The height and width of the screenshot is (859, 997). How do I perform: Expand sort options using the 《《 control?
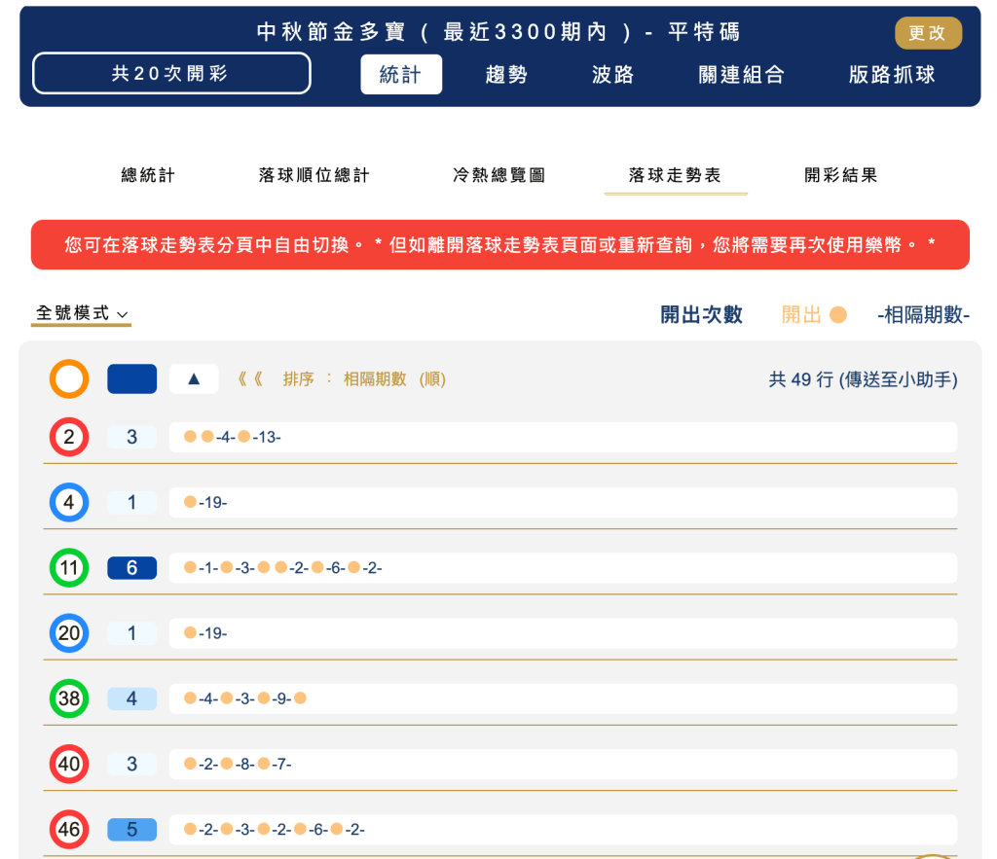click(253, 378)
